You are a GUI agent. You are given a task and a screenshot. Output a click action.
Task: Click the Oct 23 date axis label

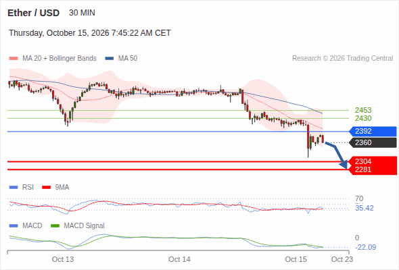tap(342, 260)
